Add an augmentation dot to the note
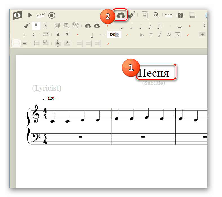The width and height of the screenshot is (222, 197). [x=171, y=26]
